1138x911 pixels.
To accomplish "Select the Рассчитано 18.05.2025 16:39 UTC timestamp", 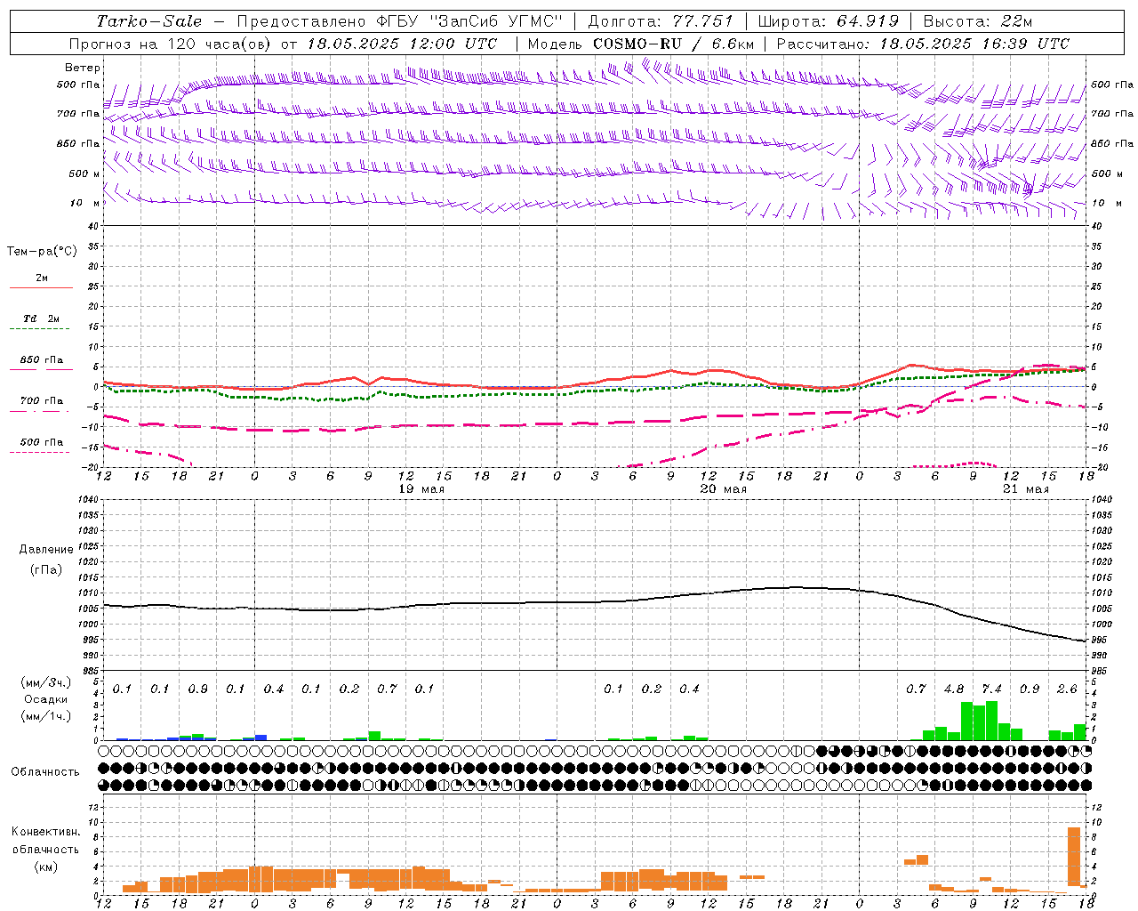I will pos(923,44).
